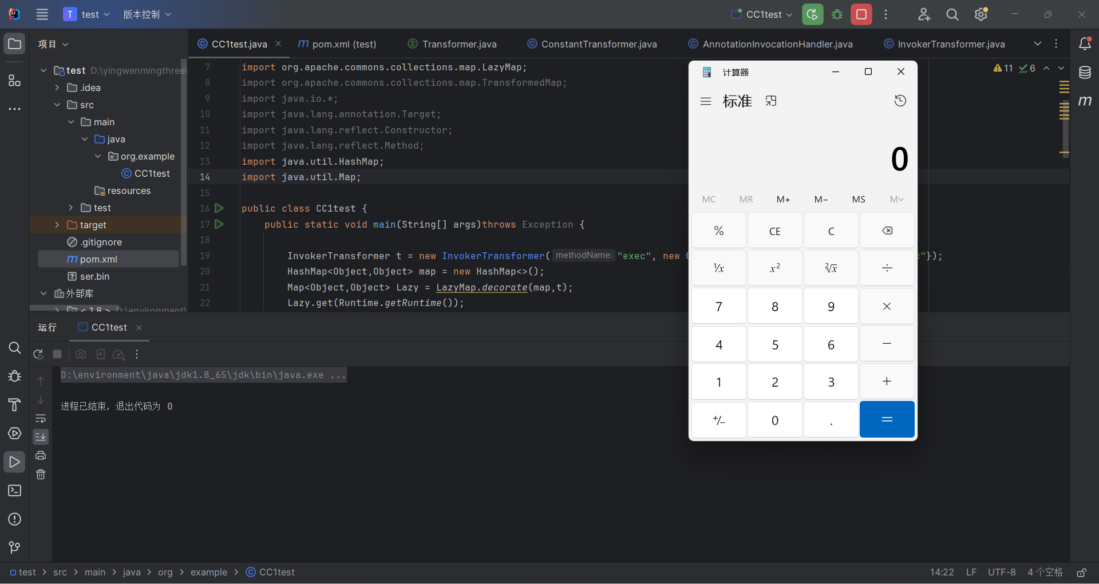This screenshot has width=1099, height=584.
Task: Toggle scroll to end in console
Action: [41, 437]
